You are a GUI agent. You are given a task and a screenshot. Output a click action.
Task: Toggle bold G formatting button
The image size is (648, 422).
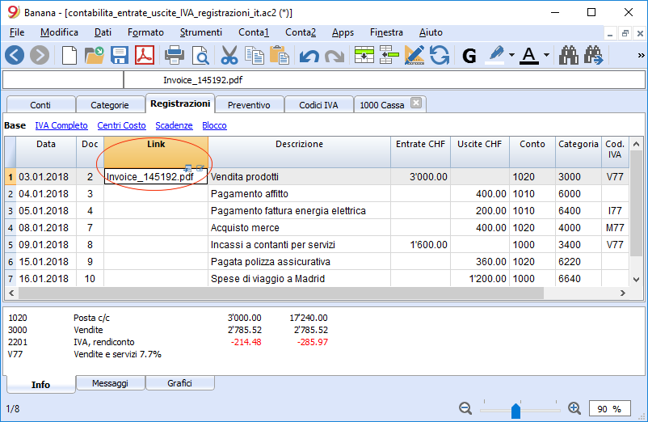[469, 56]
